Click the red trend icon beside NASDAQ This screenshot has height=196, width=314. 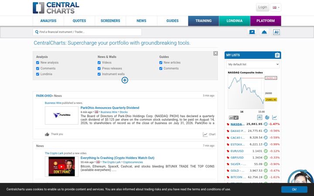(228, 124)
